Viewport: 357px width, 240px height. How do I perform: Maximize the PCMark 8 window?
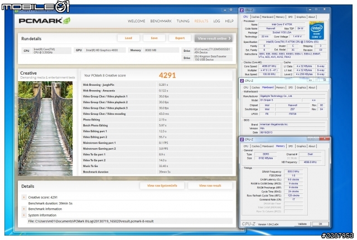(x=231, y=10)
